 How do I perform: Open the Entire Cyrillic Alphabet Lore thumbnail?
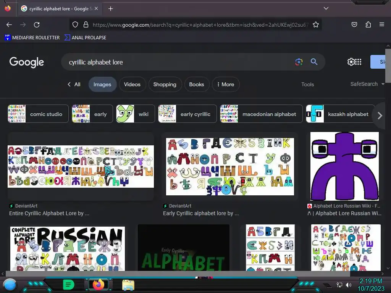(x=81, y=166)
